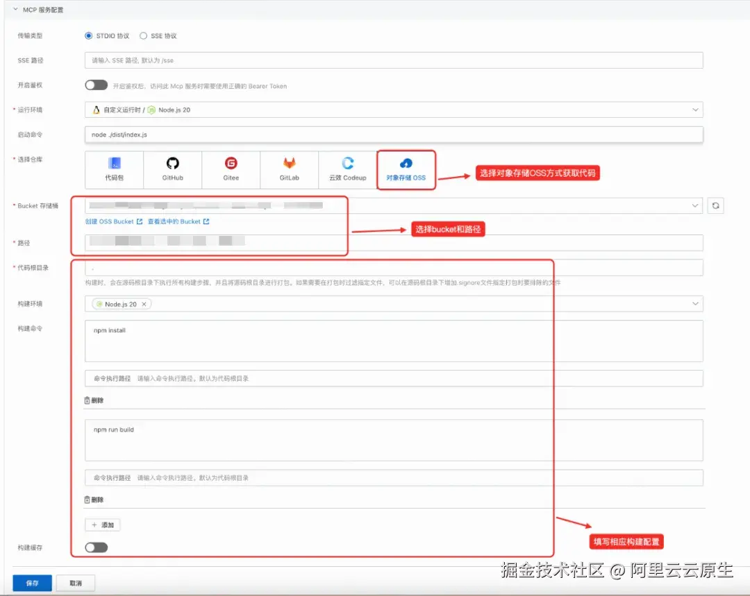
Task: Choose the Gitee repository option
Action: 231,170
